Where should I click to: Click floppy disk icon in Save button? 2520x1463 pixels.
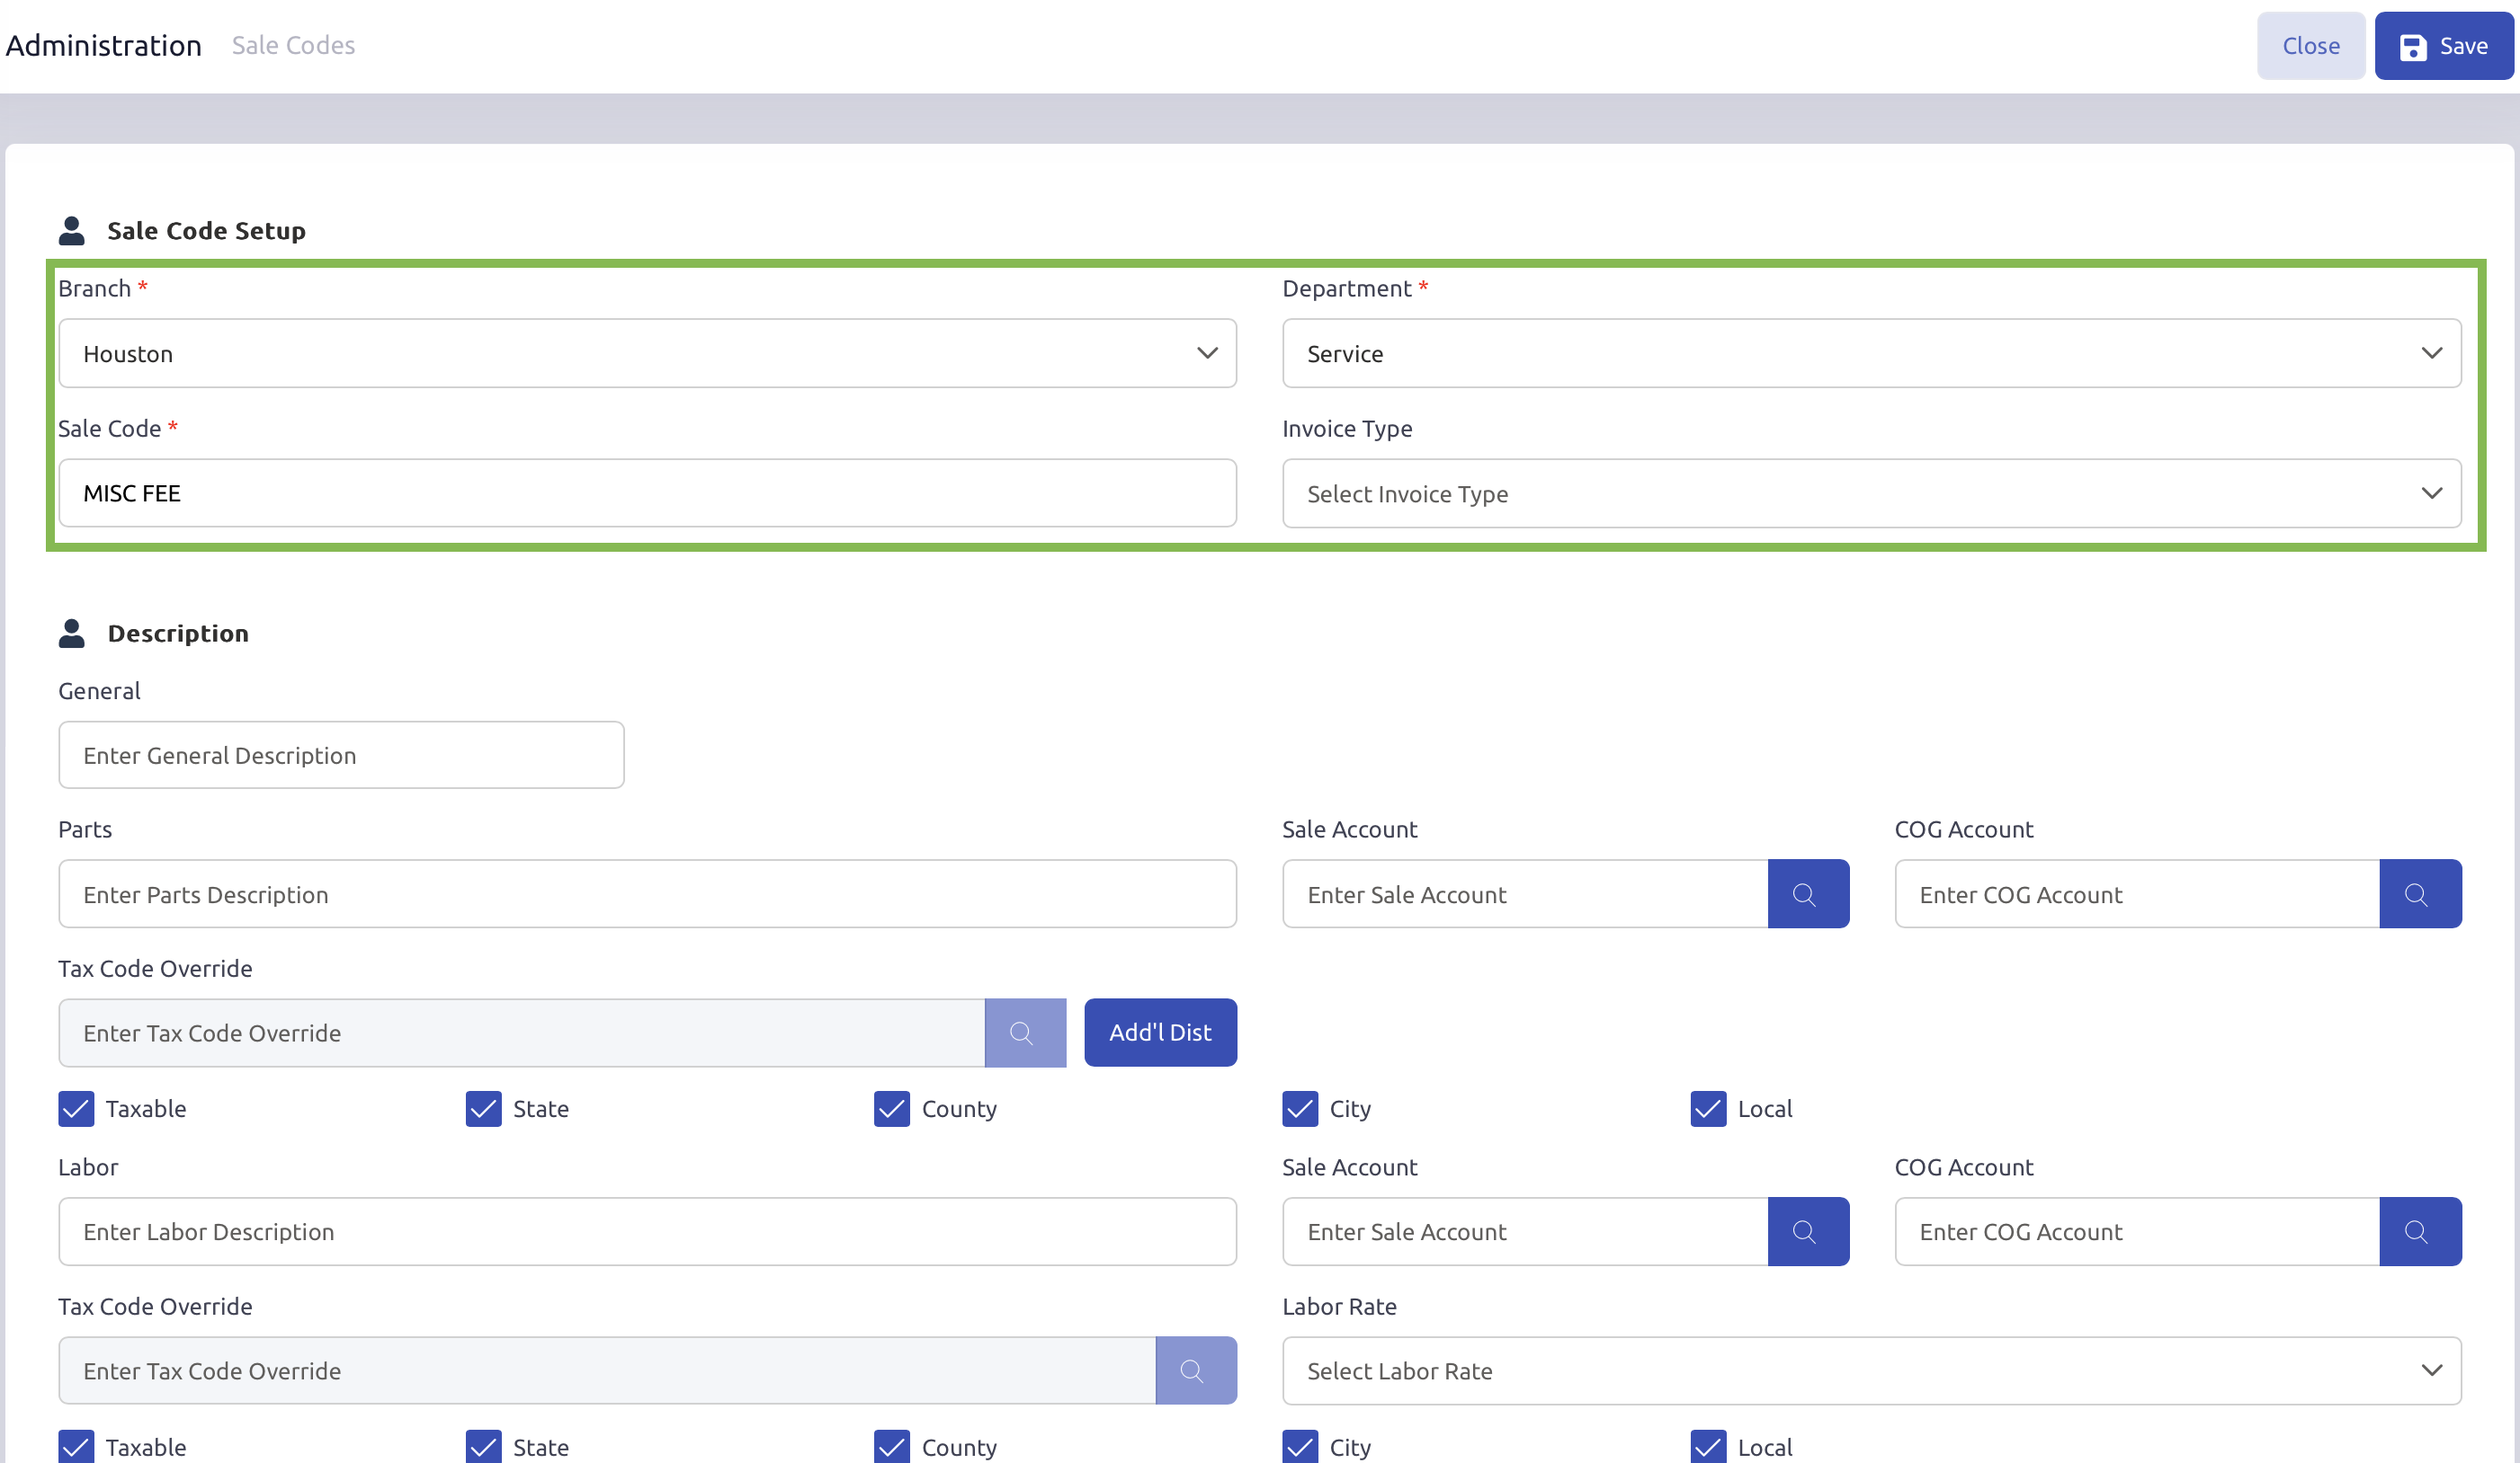tap(2412, 47)
